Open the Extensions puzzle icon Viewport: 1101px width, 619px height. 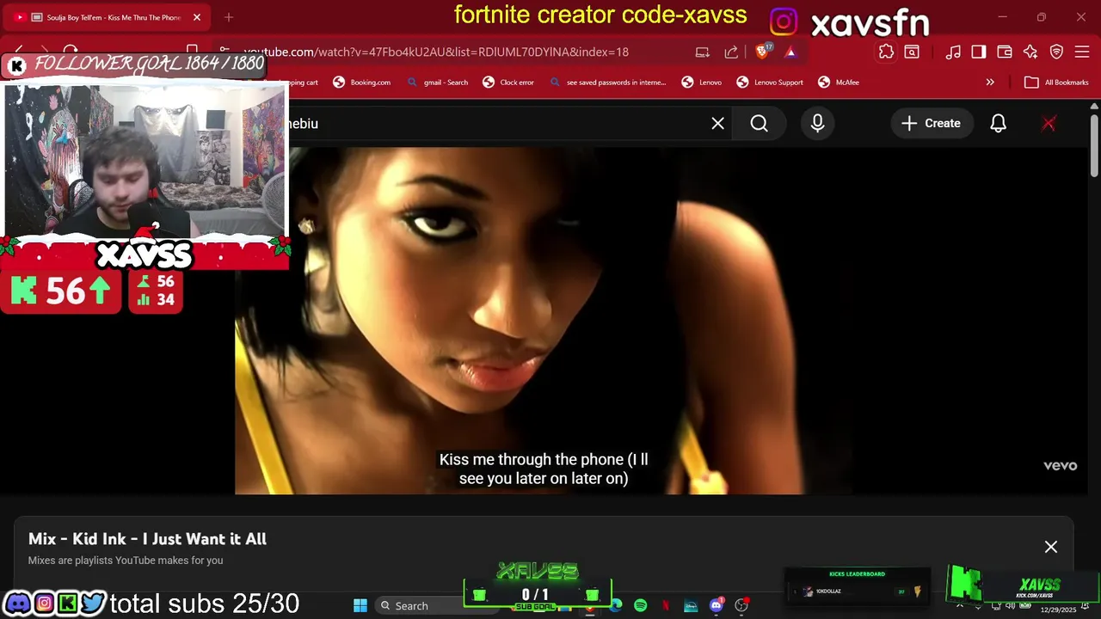(886, 52)
